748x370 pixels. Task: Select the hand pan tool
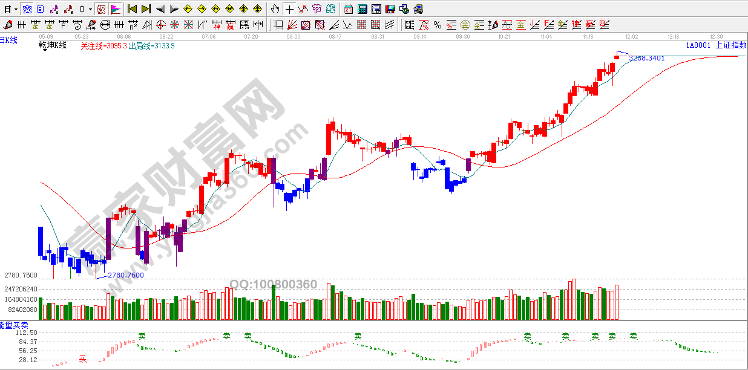click(x=275, y=9)
